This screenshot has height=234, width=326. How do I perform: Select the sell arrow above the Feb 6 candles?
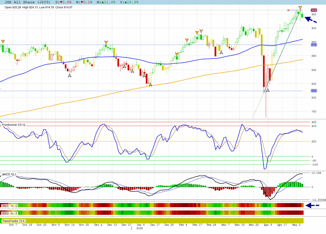coord(187,40)
